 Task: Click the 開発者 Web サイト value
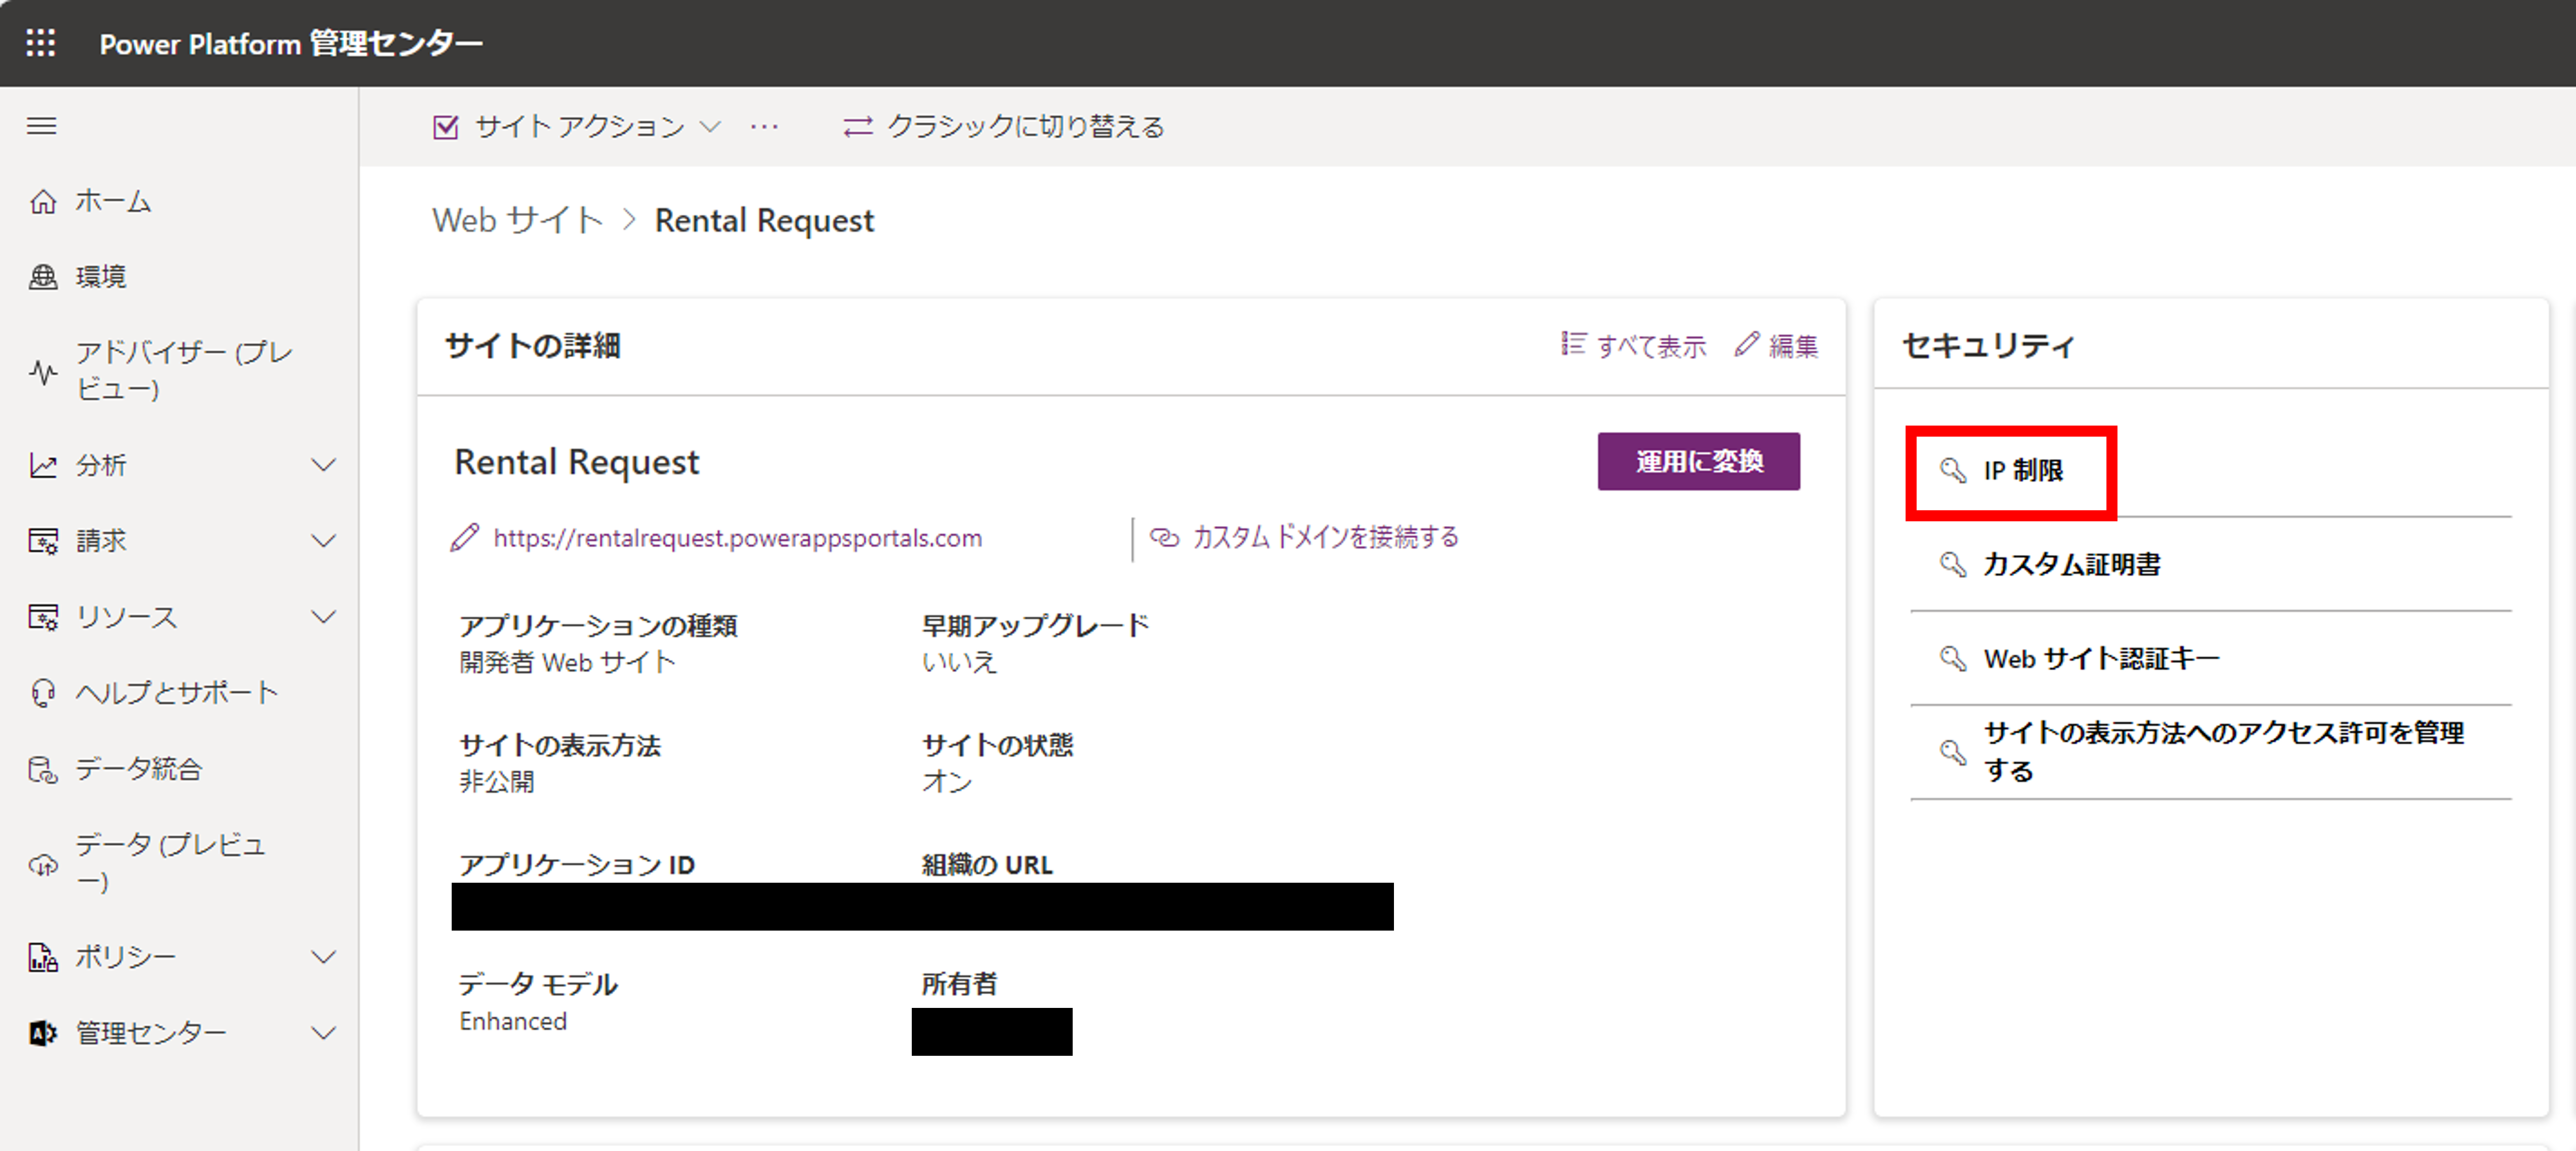coord(568,663)
